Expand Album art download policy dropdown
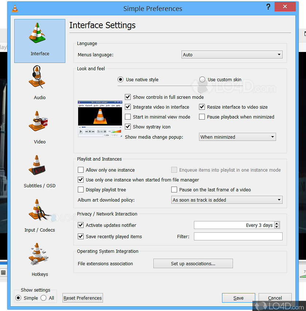Image resolution: width=306 pixels, height=311 pixels. [x=227, y=200]
